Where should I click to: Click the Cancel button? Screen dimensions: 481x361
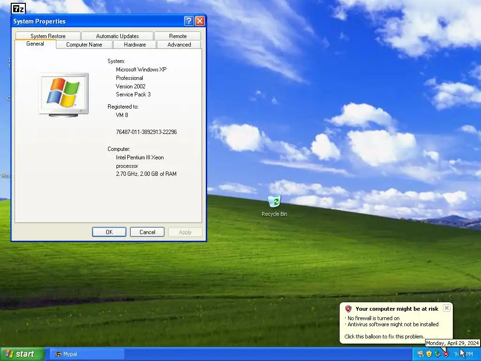[147, 232]
